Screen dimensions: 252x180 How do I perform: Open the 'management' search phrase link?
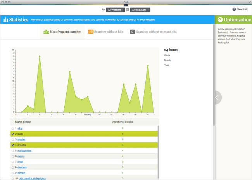(x=24, y=151)
